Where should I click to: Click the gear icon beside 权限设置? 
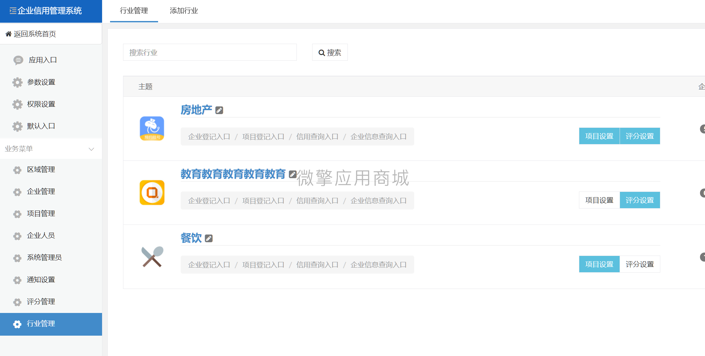(x=17, y=104)
